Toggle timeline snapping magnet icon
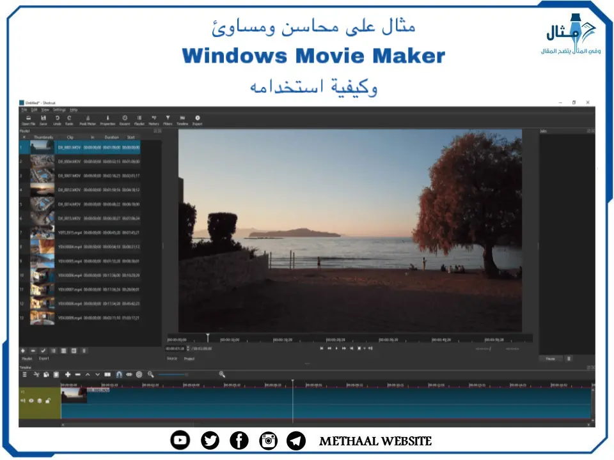Image resolution: width=614 pixels, height=460 pixels. pos(119,375)
